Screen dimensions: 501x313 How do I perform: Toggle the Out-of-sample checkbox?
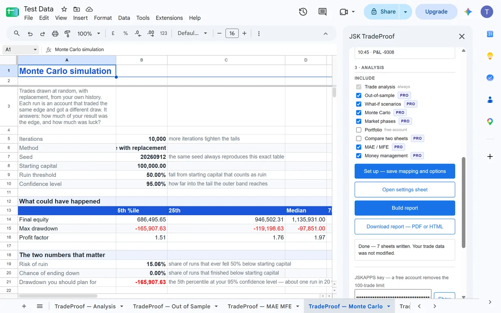point(359,95)
